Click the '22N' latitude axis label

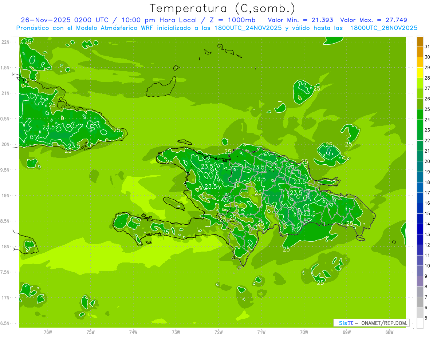click(5, 42)
